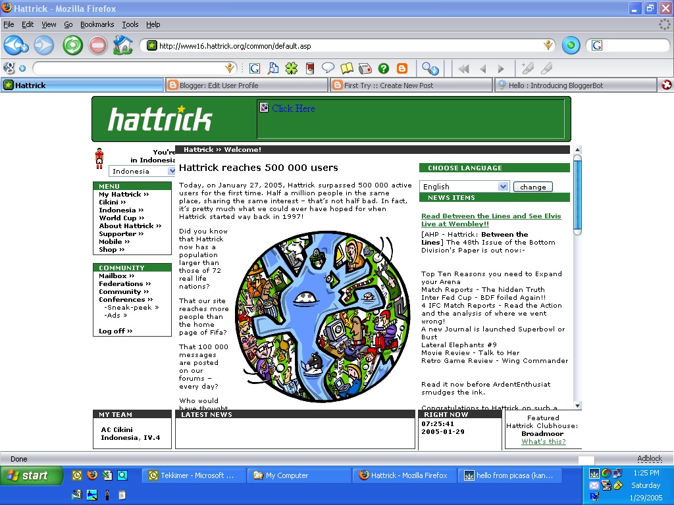Screen dimensions: 674x505
Task: Open the Help menu
Action: coord(153,24)
